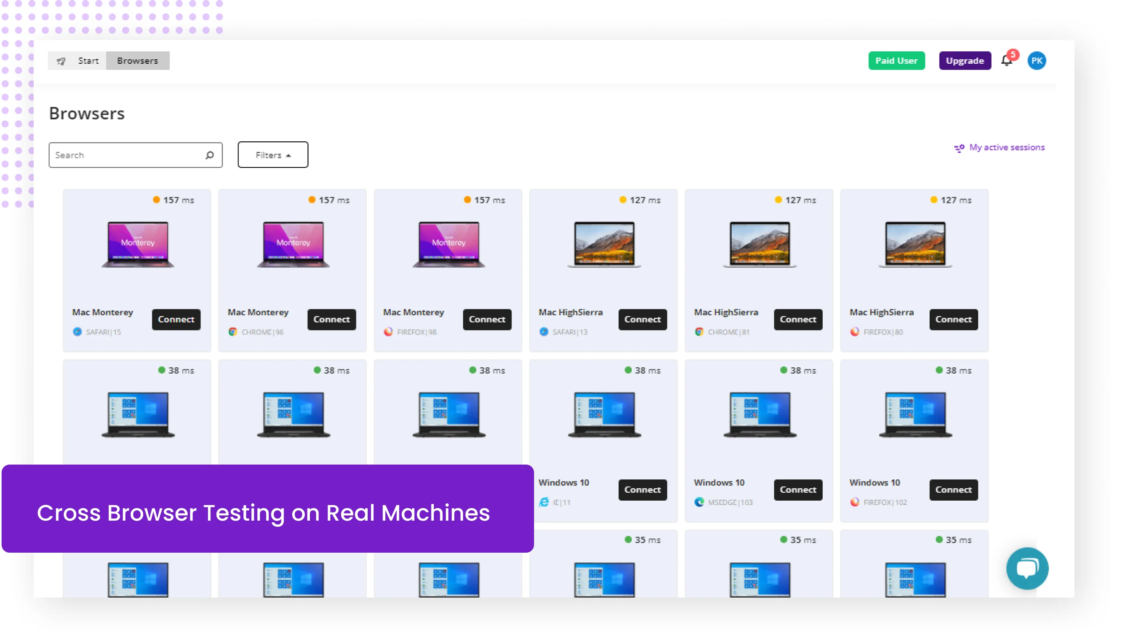The width and height of the screenshot is (1121, 644).
Task: Click Safari icon next to SAFARI|13
Action: pyautogui.click(x=544, y=332)
